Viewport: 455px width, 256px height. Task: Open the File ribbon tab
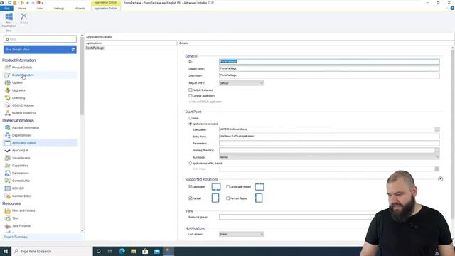point(6,9)
